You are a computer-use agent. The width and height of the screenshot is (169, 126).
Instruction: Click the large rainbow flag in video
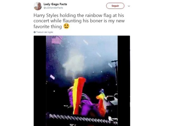(x=79, y=96)
